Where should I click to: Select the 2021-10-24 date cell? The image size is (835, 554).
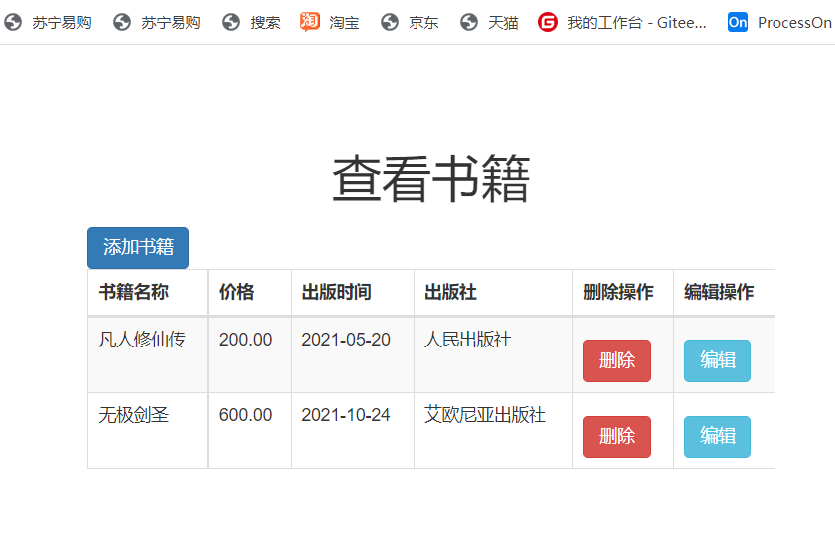pos(352,431)
